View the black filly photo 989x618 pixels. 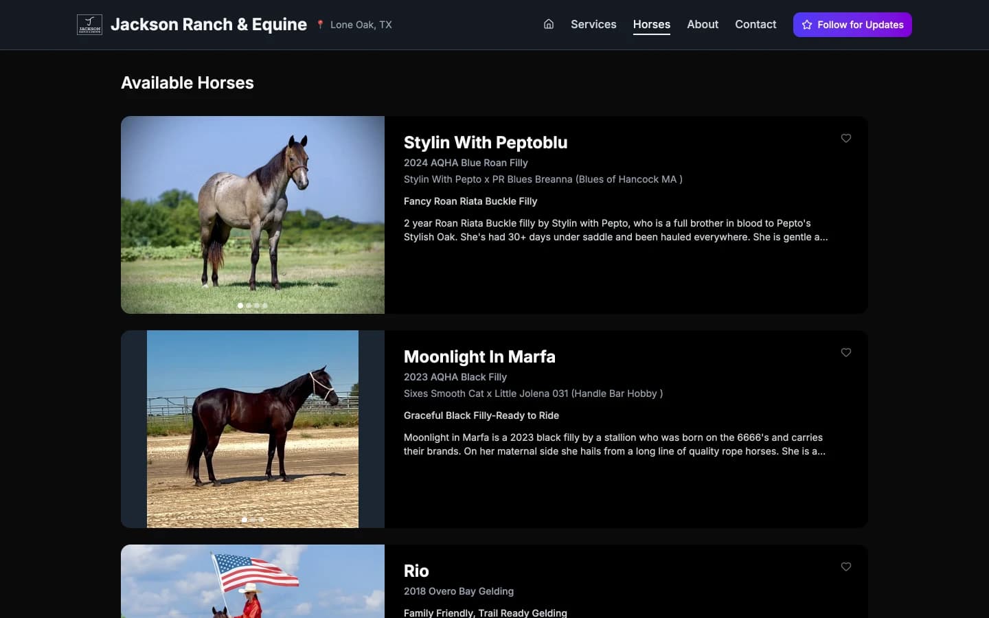[x=253, y=429]
